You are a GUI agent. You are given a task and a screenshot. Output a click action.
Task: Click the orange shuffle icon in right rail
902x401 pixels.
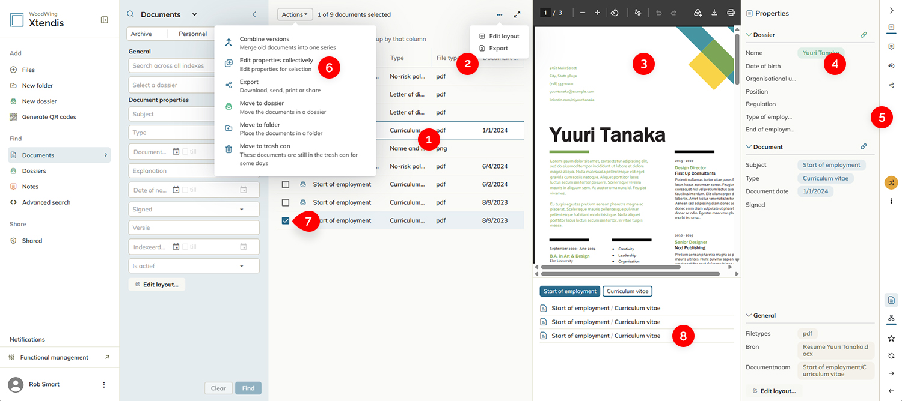891,182
